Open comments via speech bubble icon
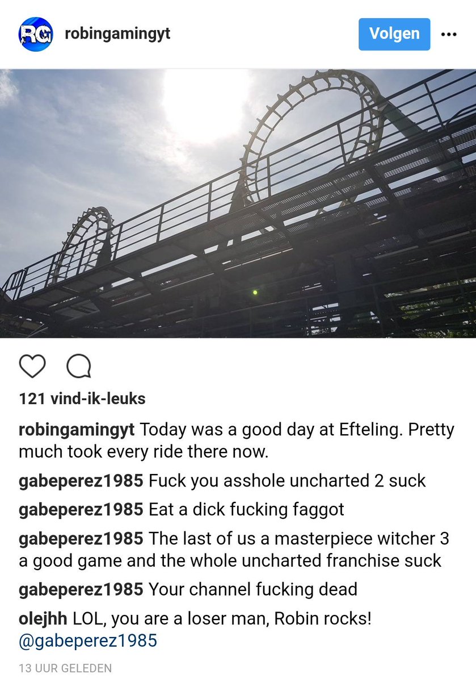Screen dimensions: 476x682 [x=79, y=367]
